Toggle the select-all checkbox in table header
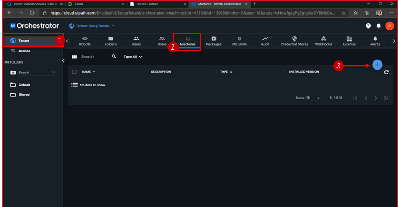 tap(74, 72)
